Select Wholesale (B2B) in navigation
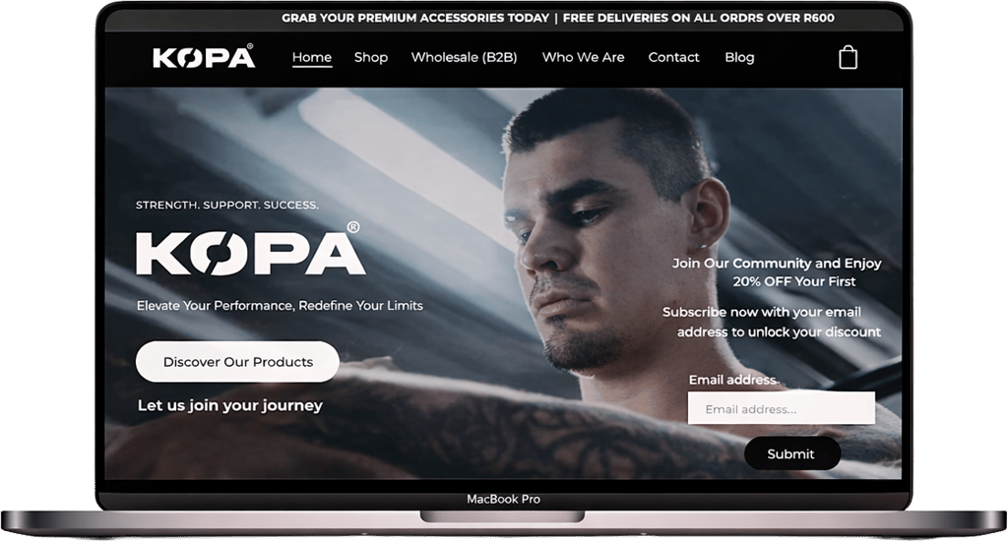The height and width of the screenshot is (541, 1008). (x=465, y=57)
